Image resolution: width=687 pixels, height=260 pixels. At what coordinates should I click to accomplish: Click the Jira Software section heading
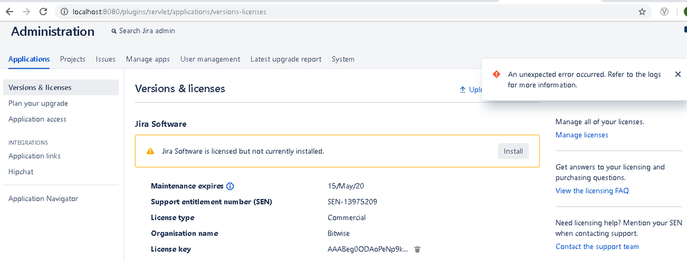[x=161, y=124]
